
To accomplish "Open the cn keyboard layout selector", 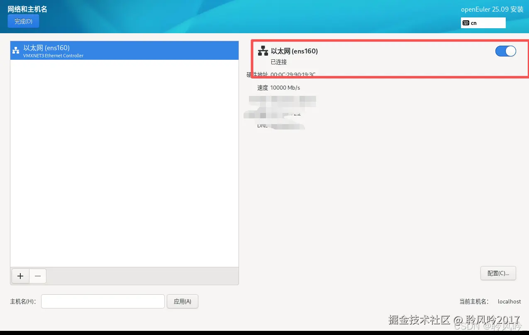I will (483, 23).
